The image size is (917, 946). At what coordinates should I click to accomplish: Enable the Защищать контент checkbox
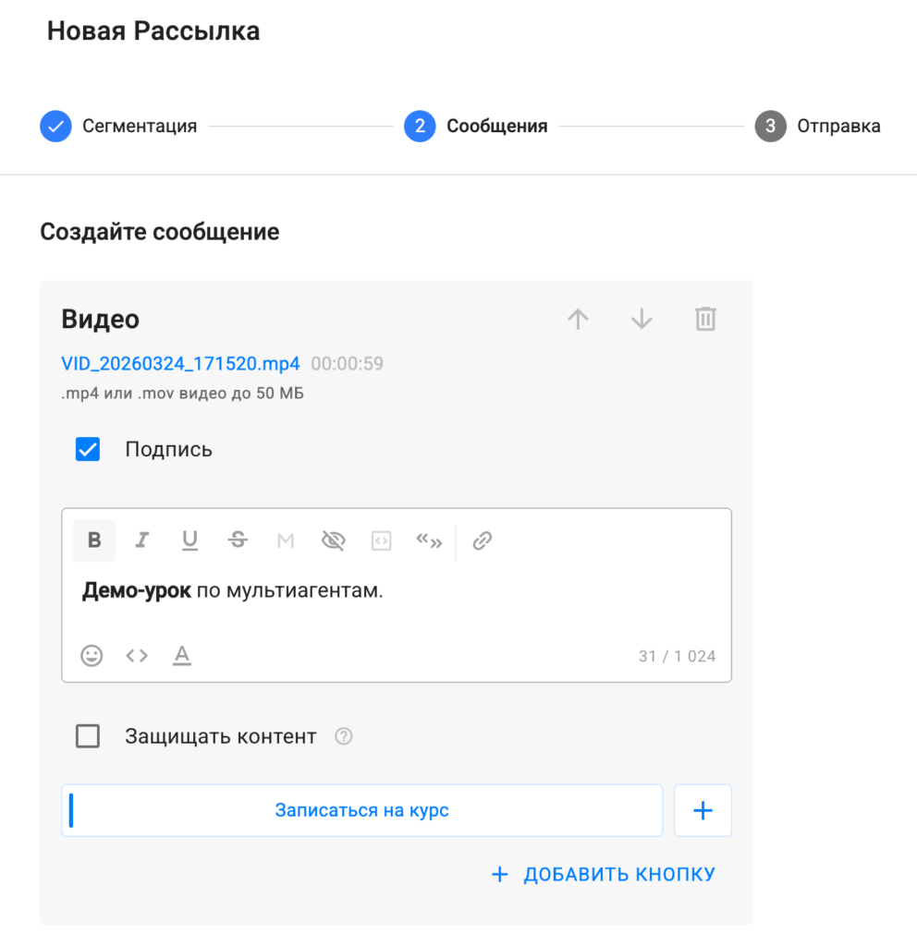click(88, 736)
